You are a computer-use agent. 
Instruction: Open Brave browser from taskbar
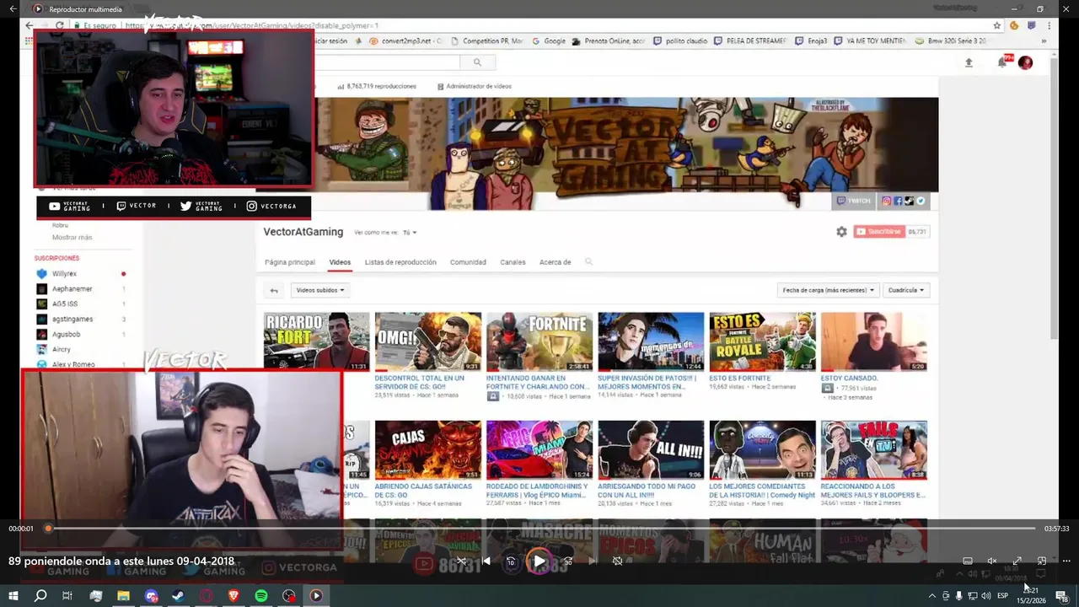coord(234,595)
